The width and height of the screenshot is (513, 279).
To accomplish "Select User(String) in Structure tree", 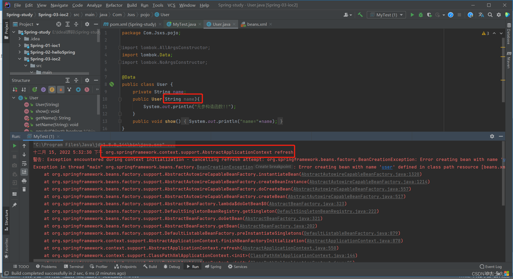I will click(x=47, y=104).
